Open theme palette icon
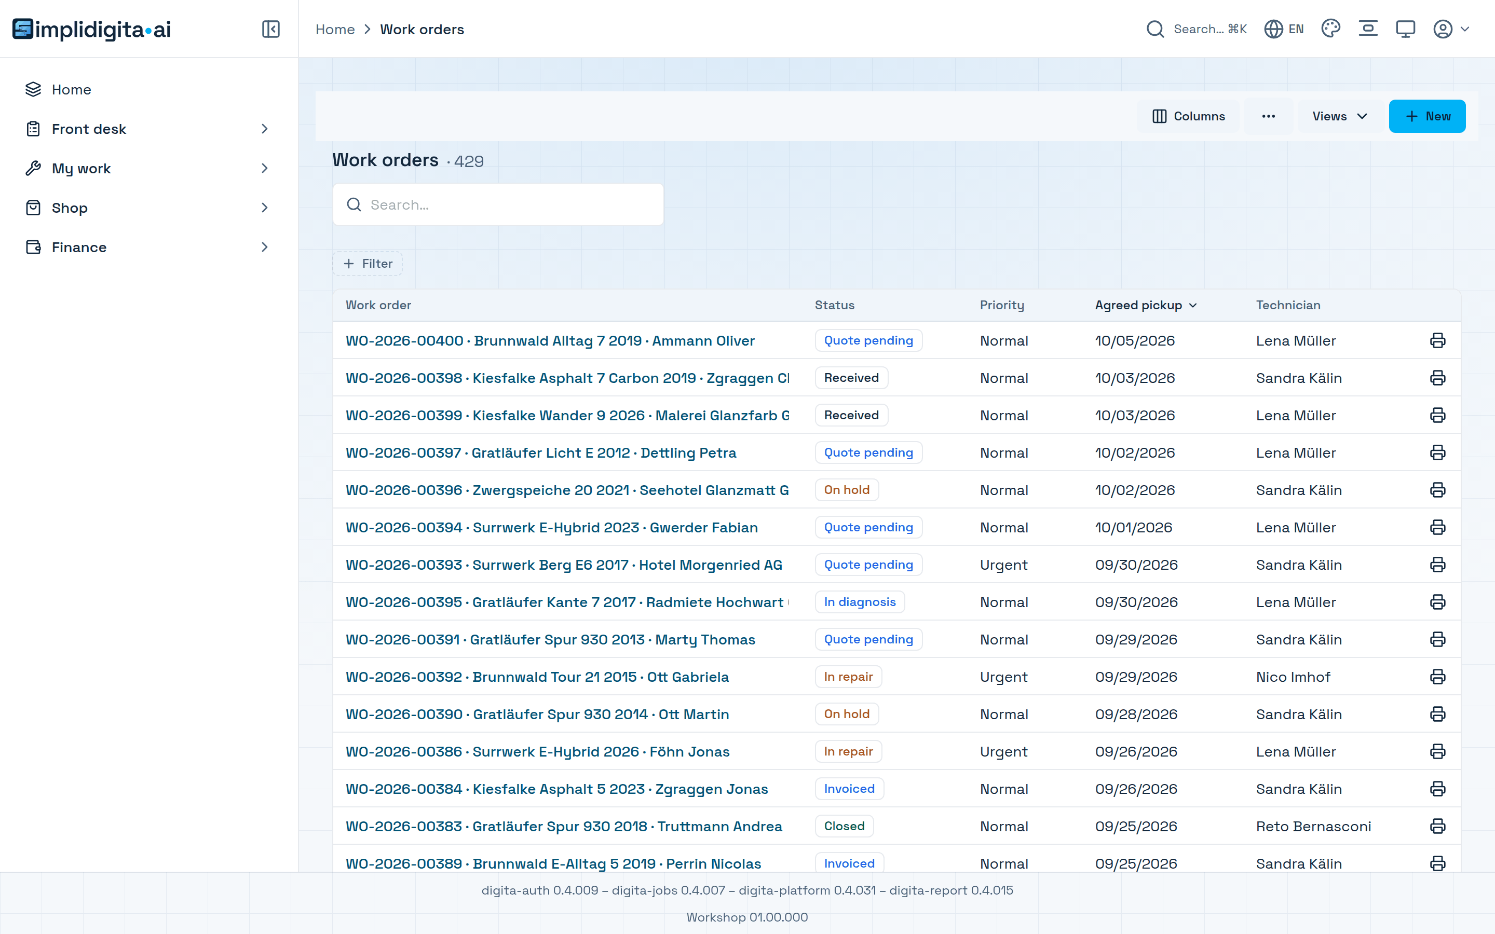This screenshot has height=934, width=1495. click(1330, 29)
